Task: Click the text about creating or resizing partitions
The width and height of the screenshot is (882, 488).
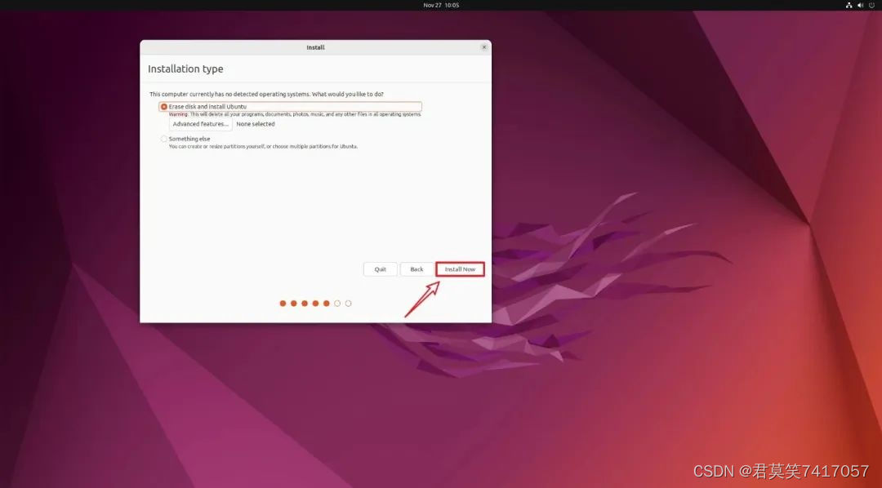Action: click(x=263, y=146)
